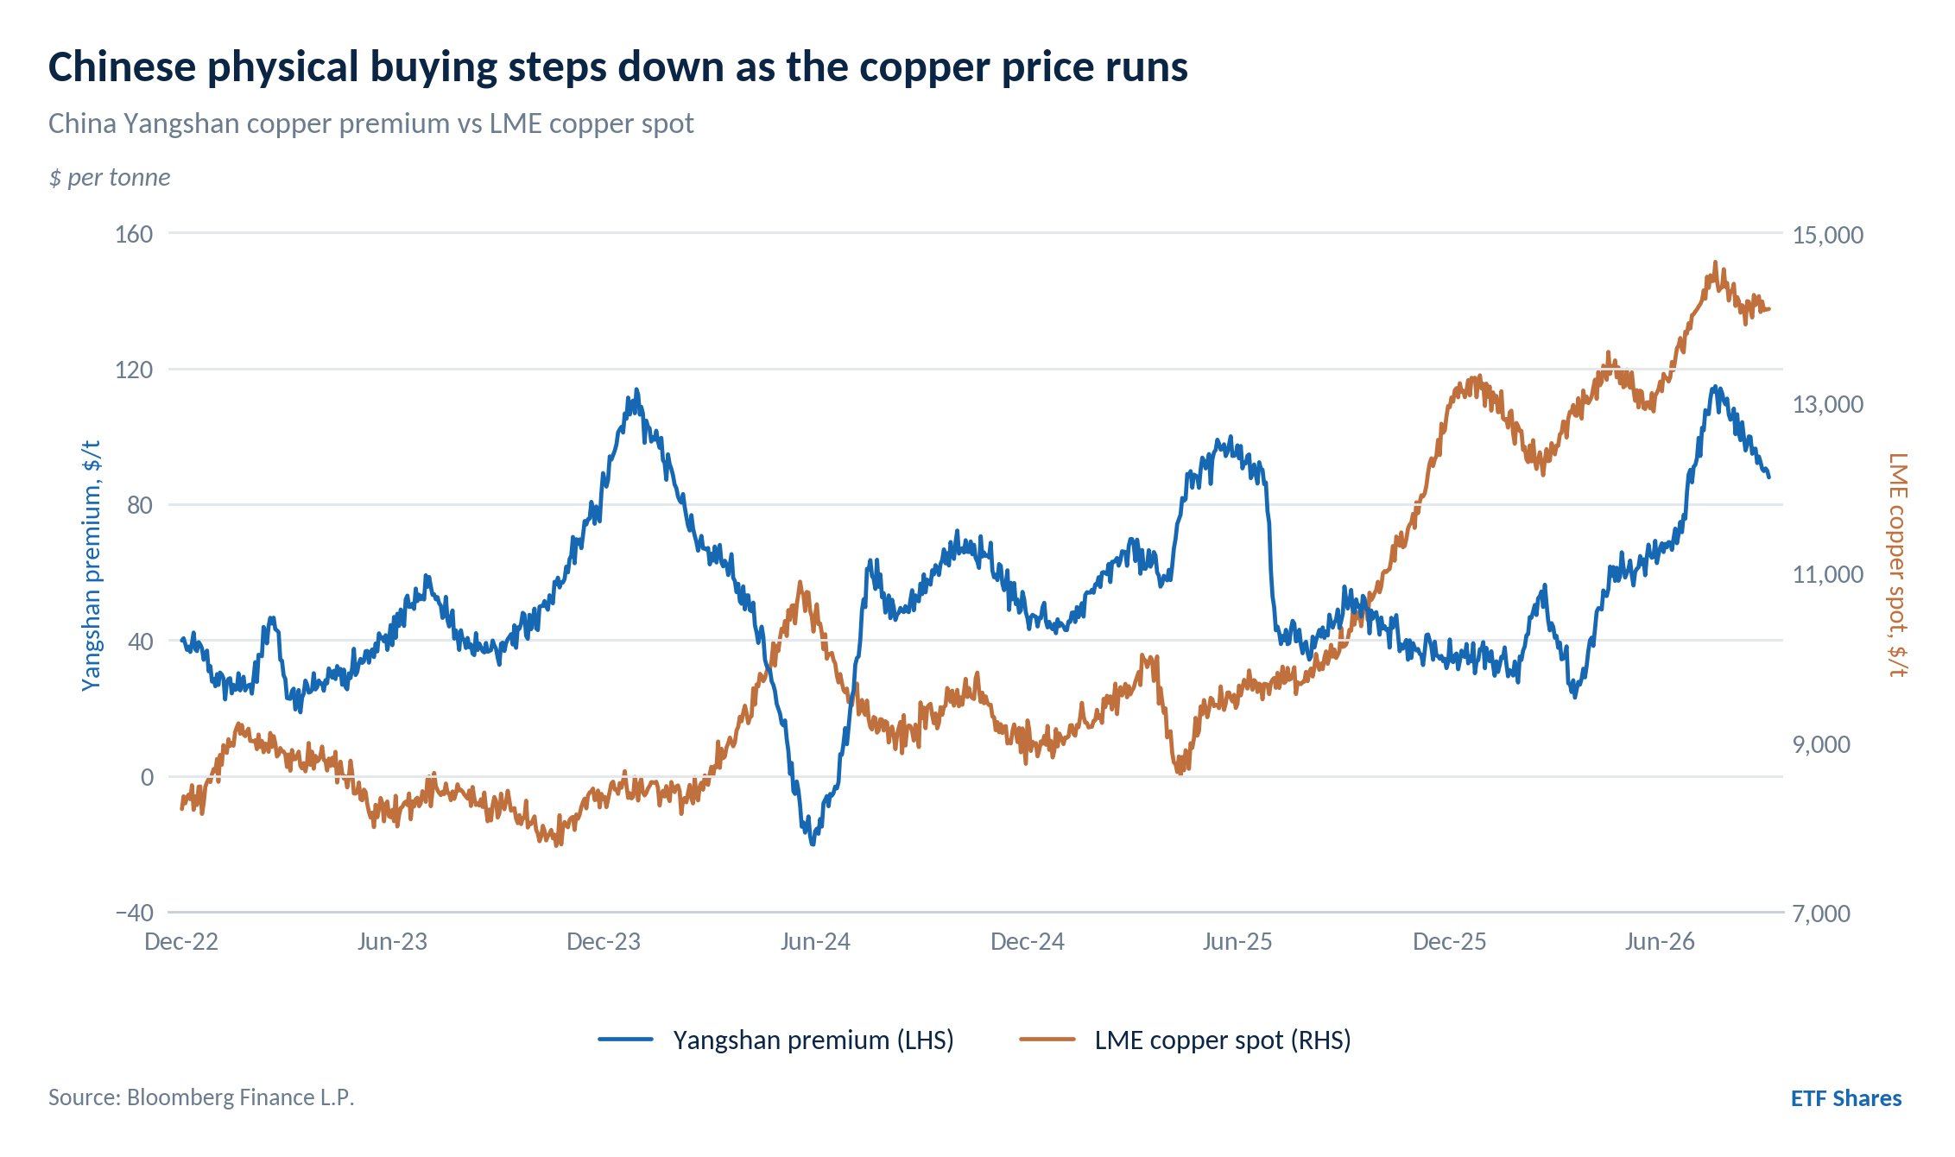Viewport: 1955px width, 1157px height.
Task: Click the Dec-25 x-axis label
Action: (x=1449, y=941)
